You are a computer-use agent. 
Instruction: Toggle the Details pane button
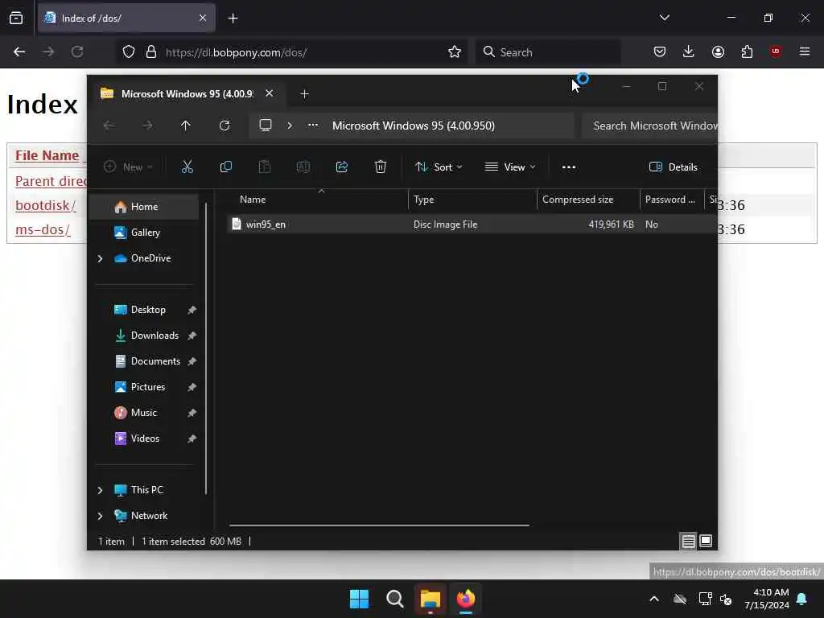[674, 167]
